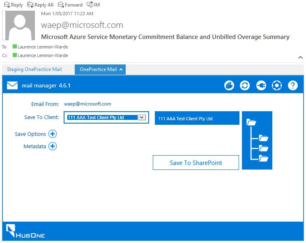
Task: Open the theme palette icon
Action: (x=229, y=85)
